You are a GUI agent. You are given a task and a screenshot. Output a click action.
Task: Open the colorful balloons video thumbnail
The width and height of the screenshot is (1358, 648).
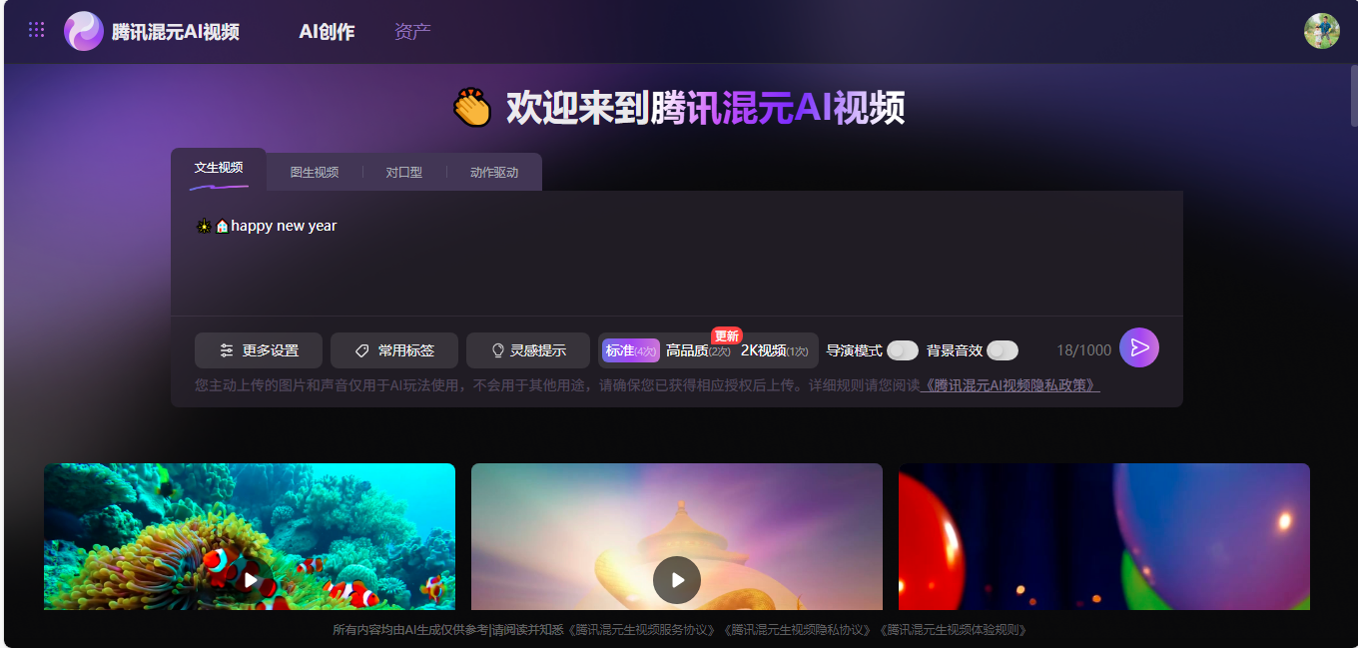1104,536
